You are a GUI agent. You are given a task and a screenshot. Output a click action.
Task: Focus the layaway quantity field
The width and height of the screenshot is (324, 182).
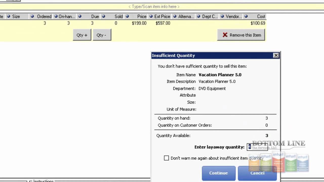[x=257, y=147]
